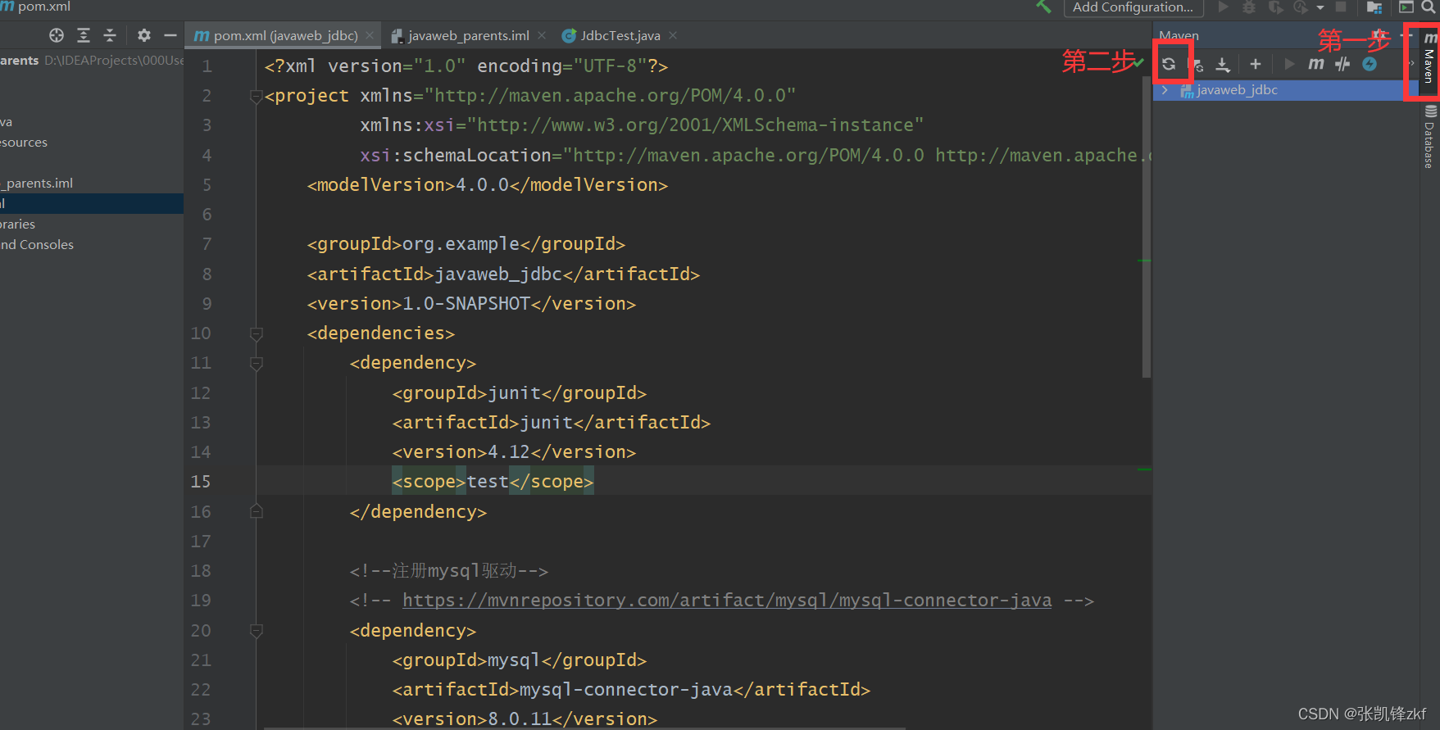Collapse project tag fold marker line 2
The width and height of the screenshot is (1440, 730).
pos(256,96)
